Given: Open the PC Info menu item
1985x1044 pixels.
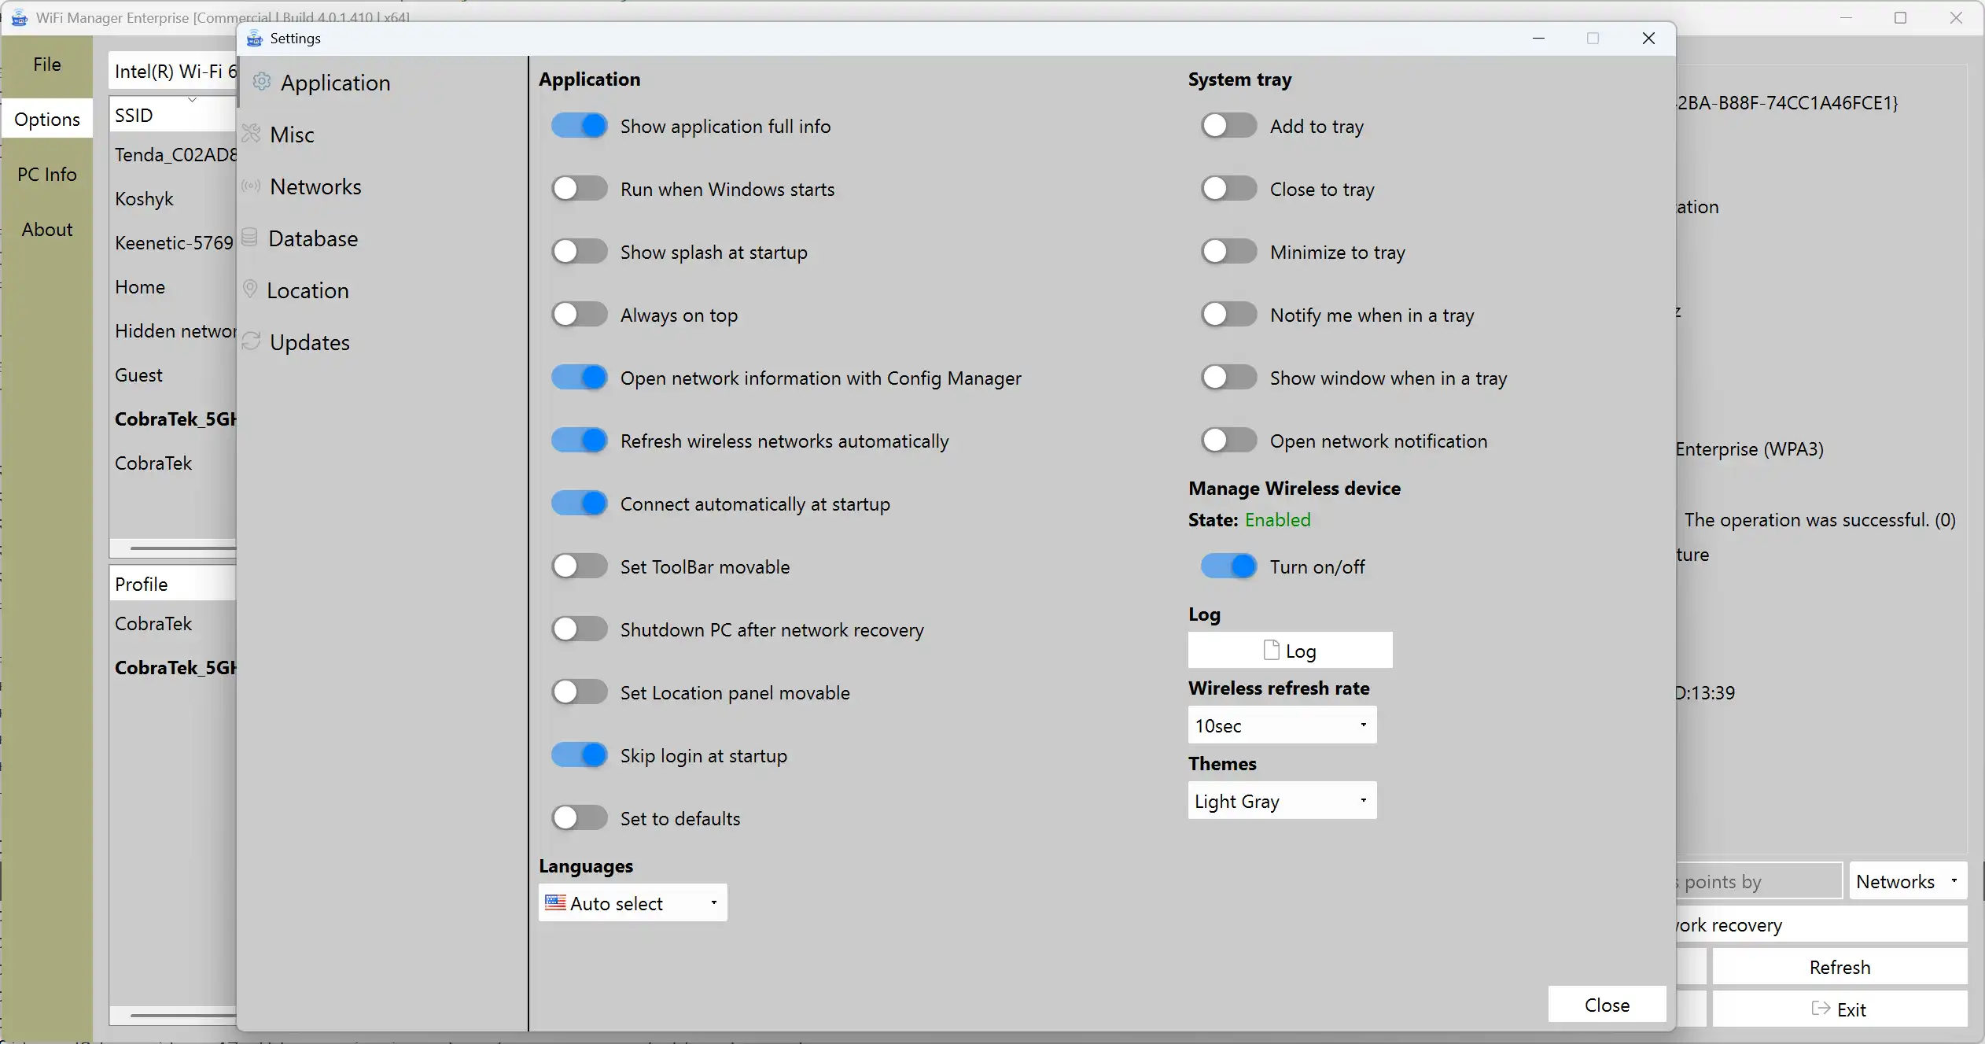Looking at the screenshot, I should click(47, 175).
